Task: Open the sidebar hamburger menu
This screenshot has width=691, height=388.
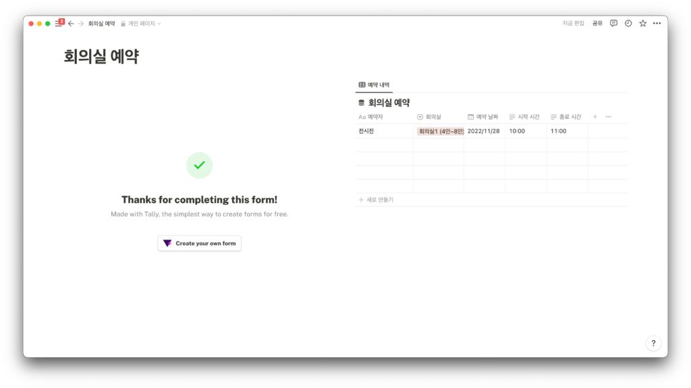Action: tap(59, 24)
